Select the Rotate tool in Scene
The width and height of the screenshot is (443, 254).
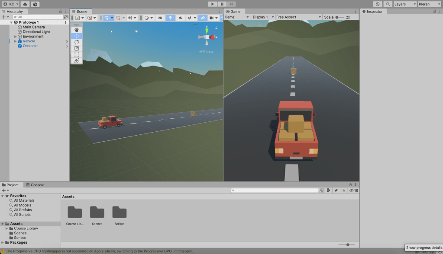[77, 42]
